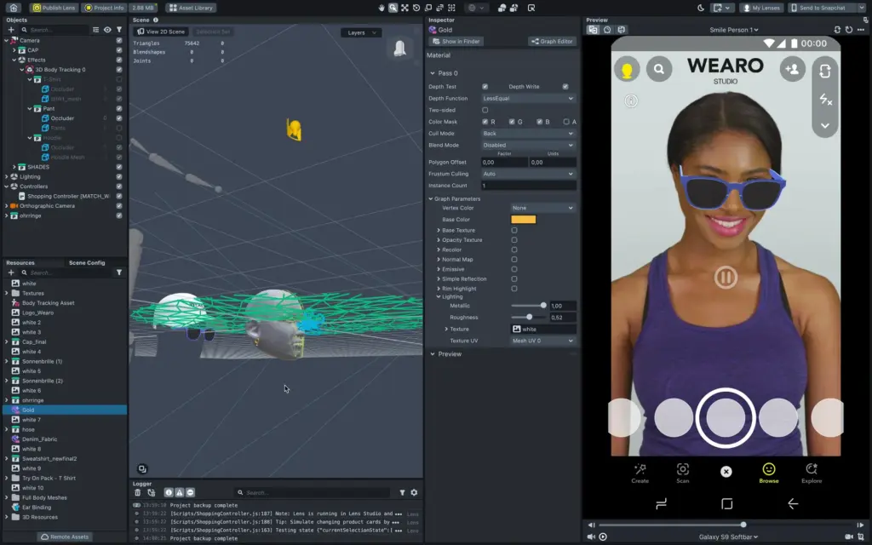Click the Publish Lens button
This screenshot has width=872, height=545.
pos(54,8)
